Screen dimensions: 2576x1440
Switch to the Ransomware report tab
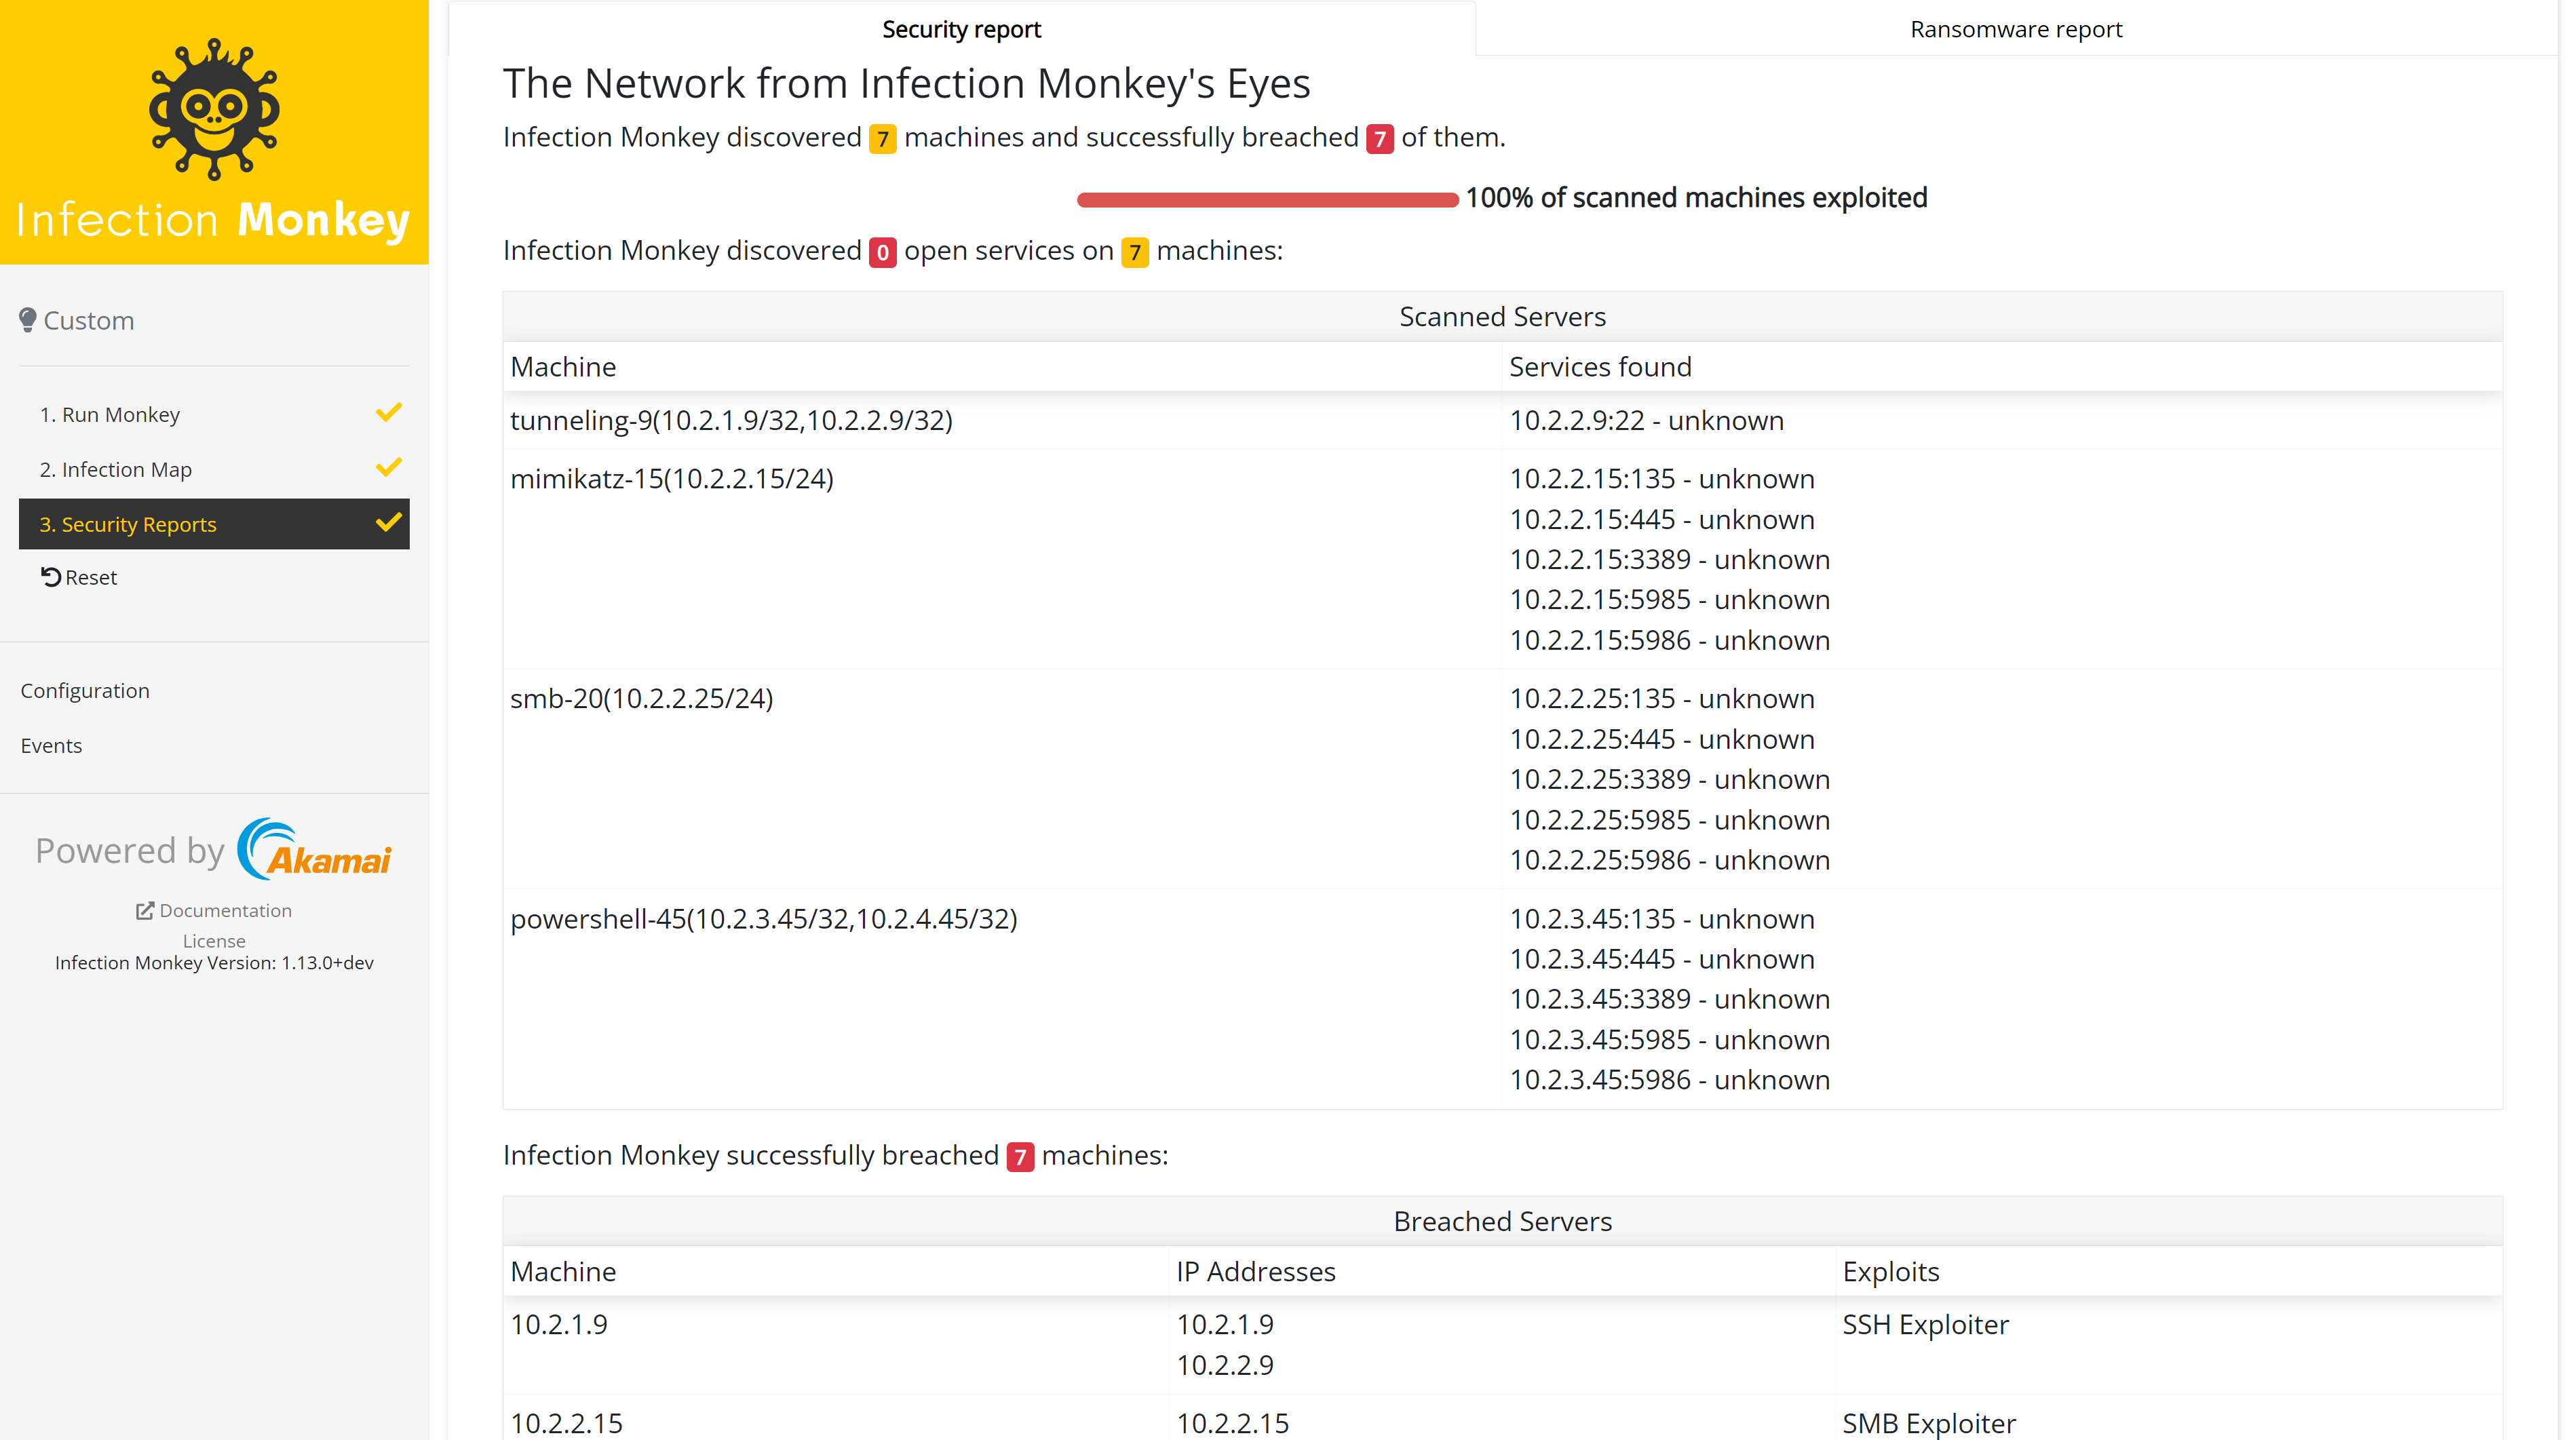[2015, 29]
